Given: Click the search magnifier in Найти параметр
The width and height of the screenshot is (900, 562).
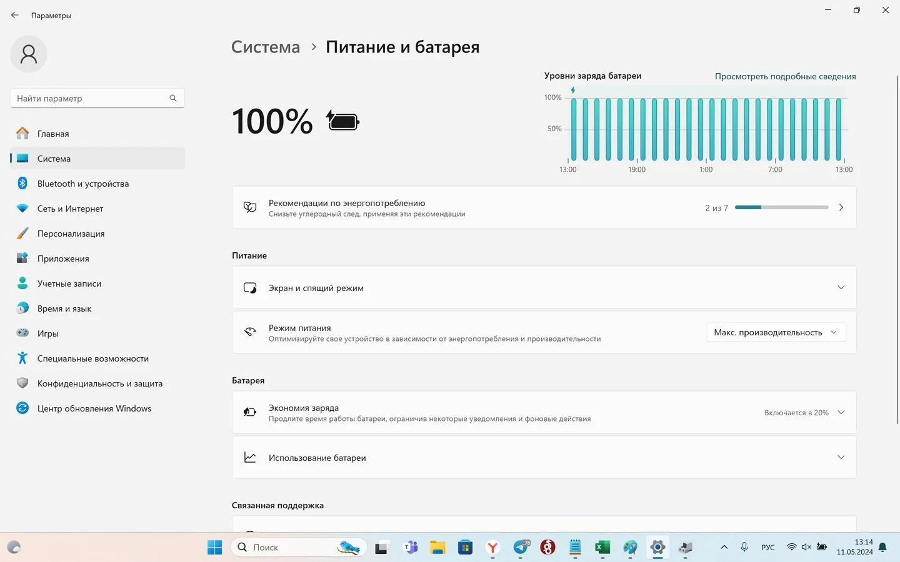Looking at the screenshot, I should tap(173, 98).
